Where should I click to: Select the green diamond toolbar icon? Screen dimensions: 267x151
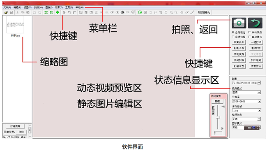[58, 12]
